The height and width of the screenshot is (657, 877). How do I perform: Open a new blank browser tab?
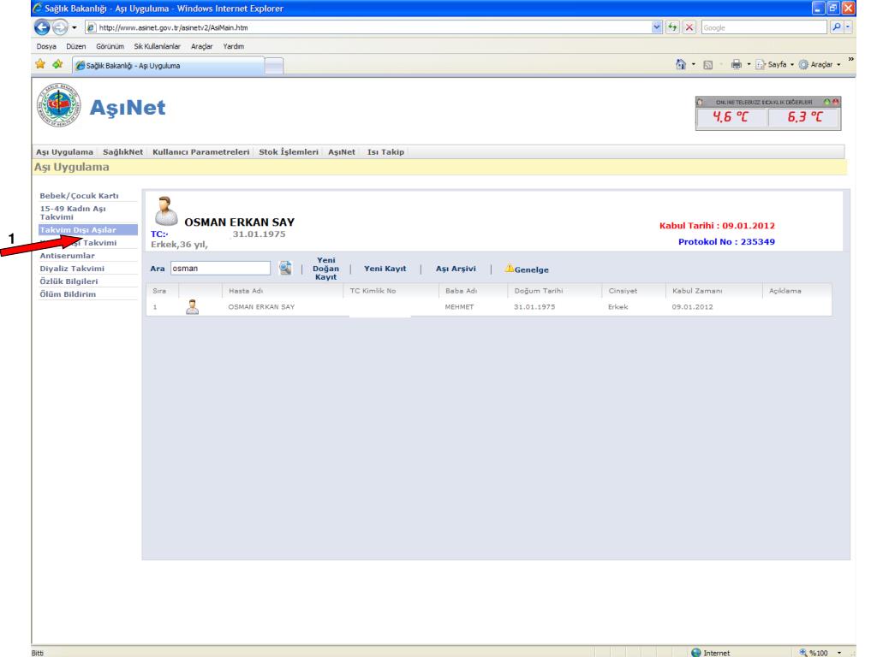tap(273, 66)
